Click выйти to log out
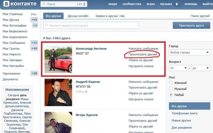Screen dimensions: 213x133 [208, 4]
